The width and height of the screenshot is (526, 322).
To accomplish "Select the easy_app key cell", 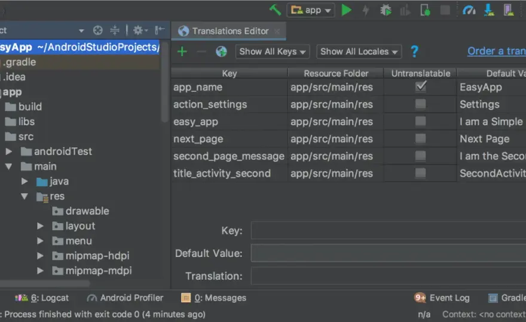I will 230,122.
